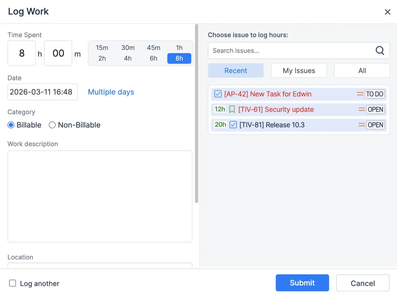Screen dimensions: 397x295
Task: Click the date field showing 2026-03-11
Action: [42, 92]
